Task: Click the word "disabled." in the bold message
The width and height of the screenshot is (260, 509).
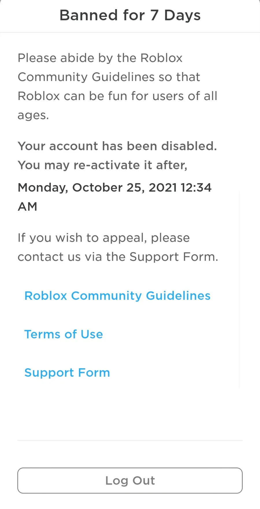Action: point(189,146)
